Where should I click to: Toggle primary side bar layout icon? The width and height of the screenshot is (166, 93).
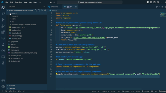click(148, 2)
